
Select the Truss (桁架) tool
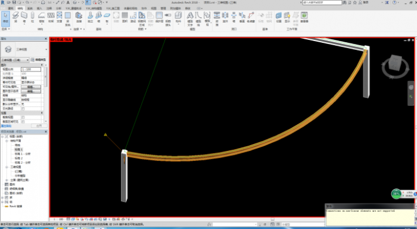[x=51, y=17]
